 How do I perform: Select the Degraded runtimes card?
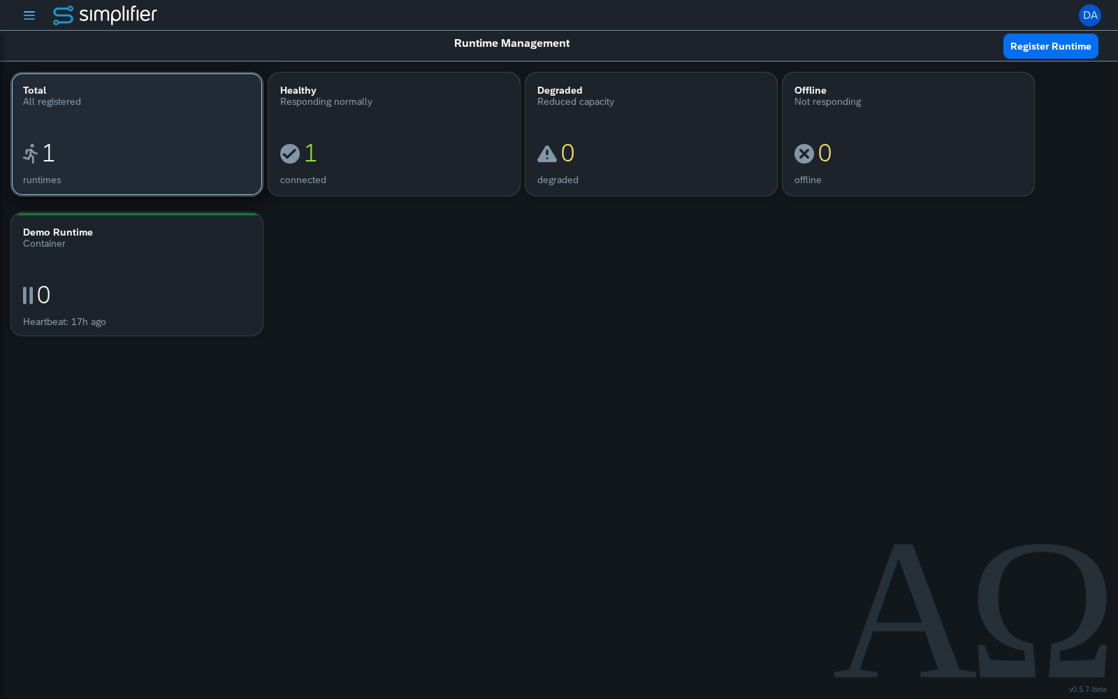pos(651,134)
